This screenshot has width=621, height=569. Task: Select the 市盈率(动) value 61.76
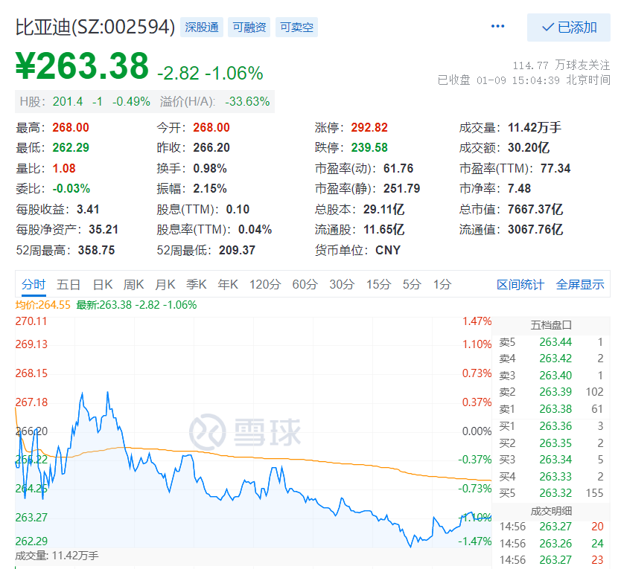(x=398, y=169)
